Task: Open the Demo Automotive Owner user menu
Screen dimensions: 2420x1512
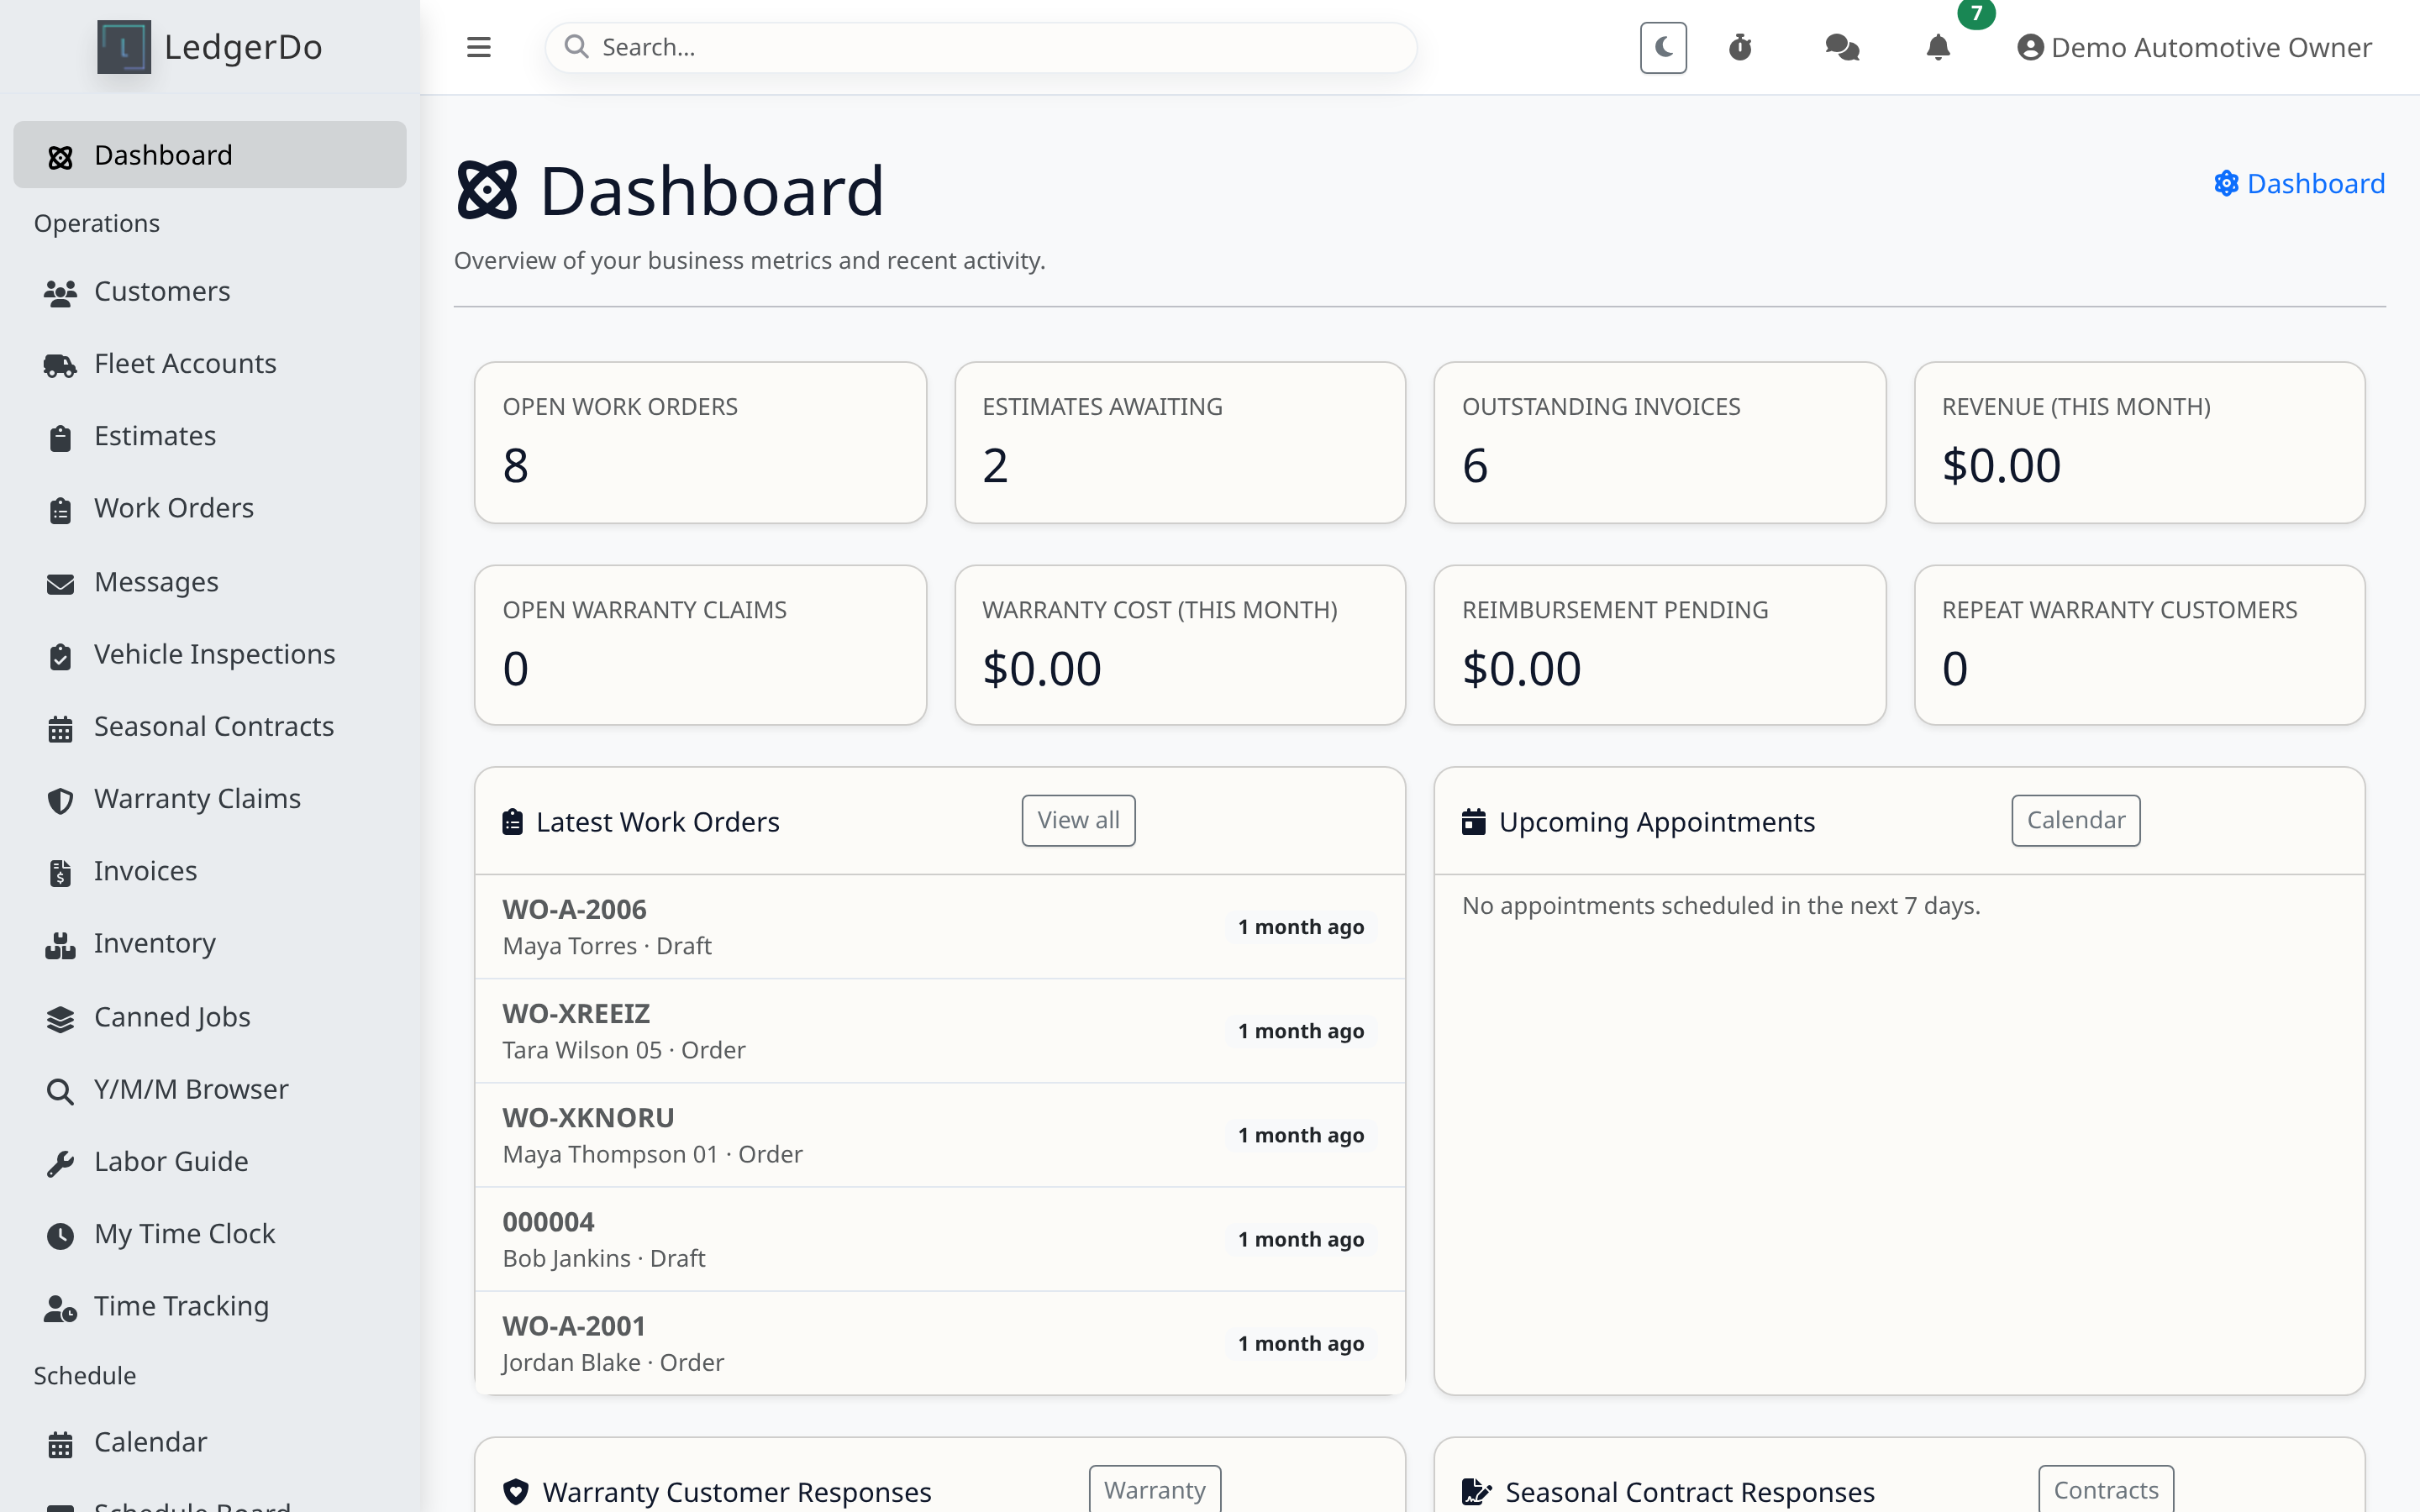Action: [2194, 47]
